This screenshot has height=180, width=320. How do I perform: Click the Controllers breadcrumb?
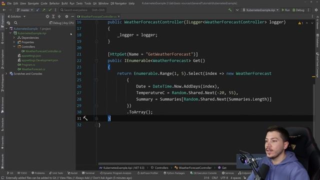(160, 168)
